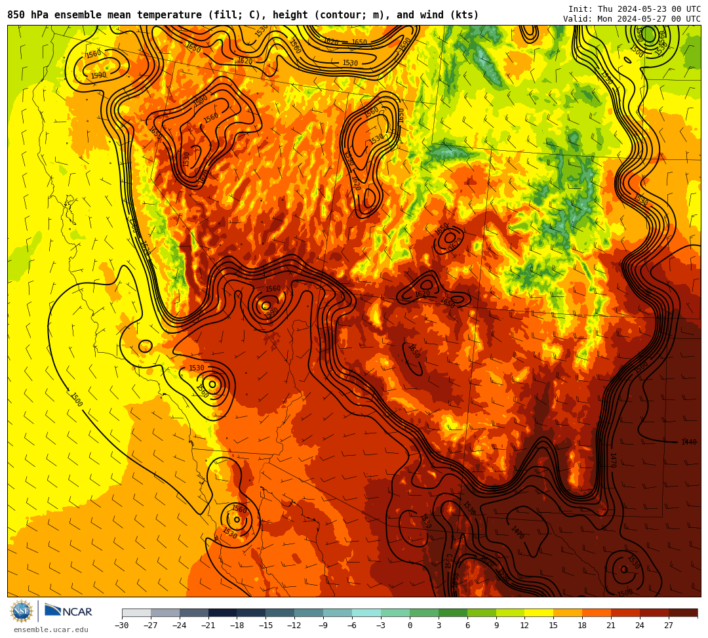Click the −12 colorbar tick label

coord(295,626)
